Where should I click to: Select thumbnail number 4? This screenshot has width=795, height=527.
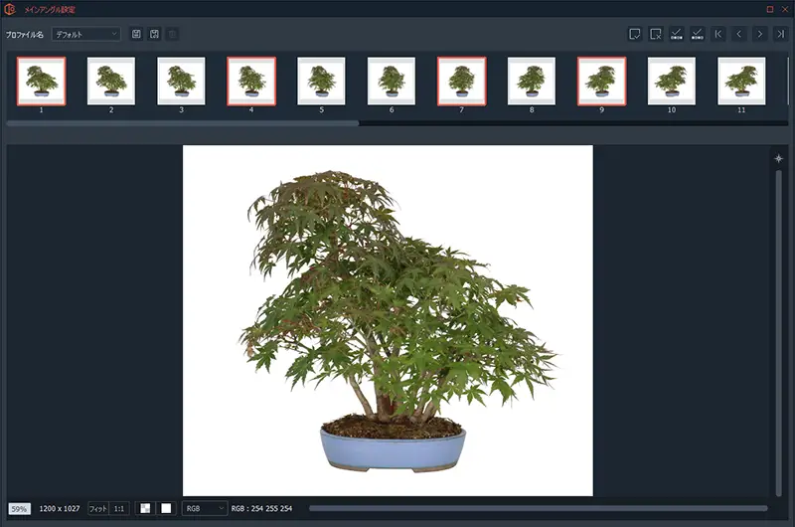(251, 81)
